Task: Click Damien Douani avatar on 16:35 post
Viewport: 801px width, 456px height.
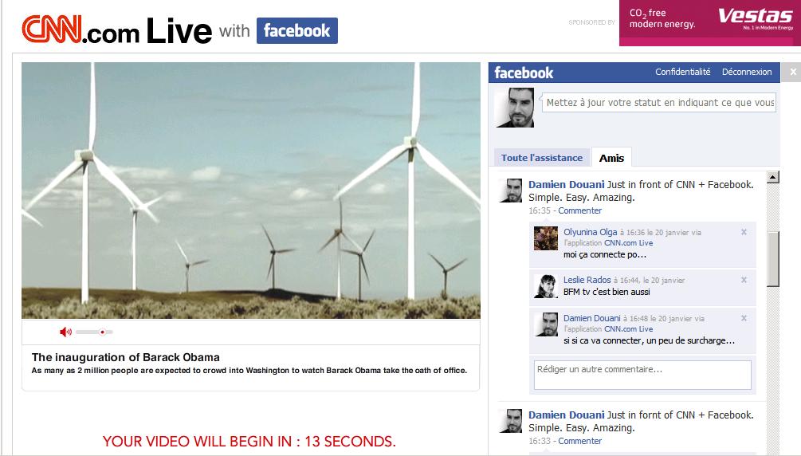Action: pyautogui.click(x=510, y=191)
